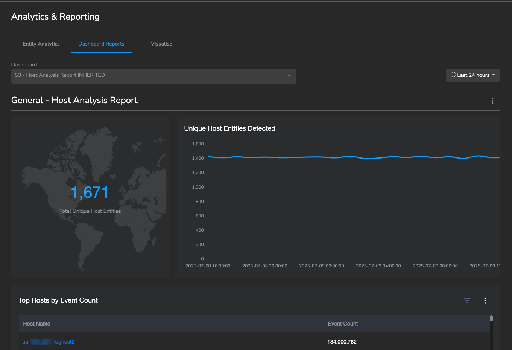Toggle the Unique Host Entities Detected chart title

pyautogui.click(x=229, y=128)
